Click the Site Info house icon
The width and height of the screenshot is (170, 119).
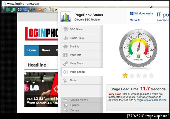(65, 46)
